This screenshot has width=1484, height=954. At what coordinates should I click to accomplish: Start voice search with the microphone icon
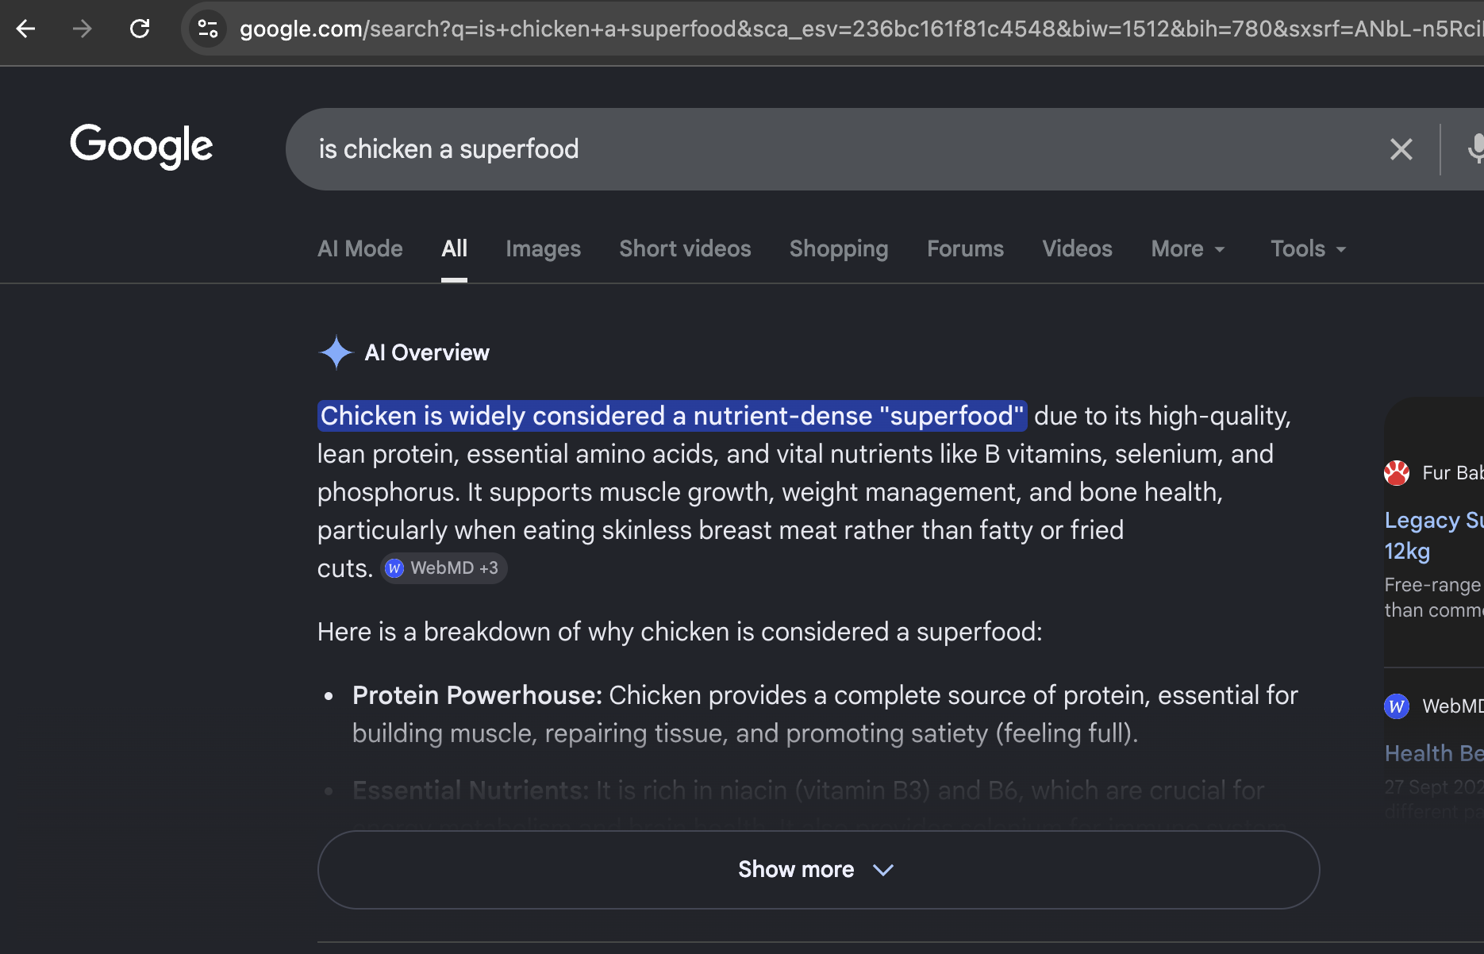click(x=1474, y=149)
